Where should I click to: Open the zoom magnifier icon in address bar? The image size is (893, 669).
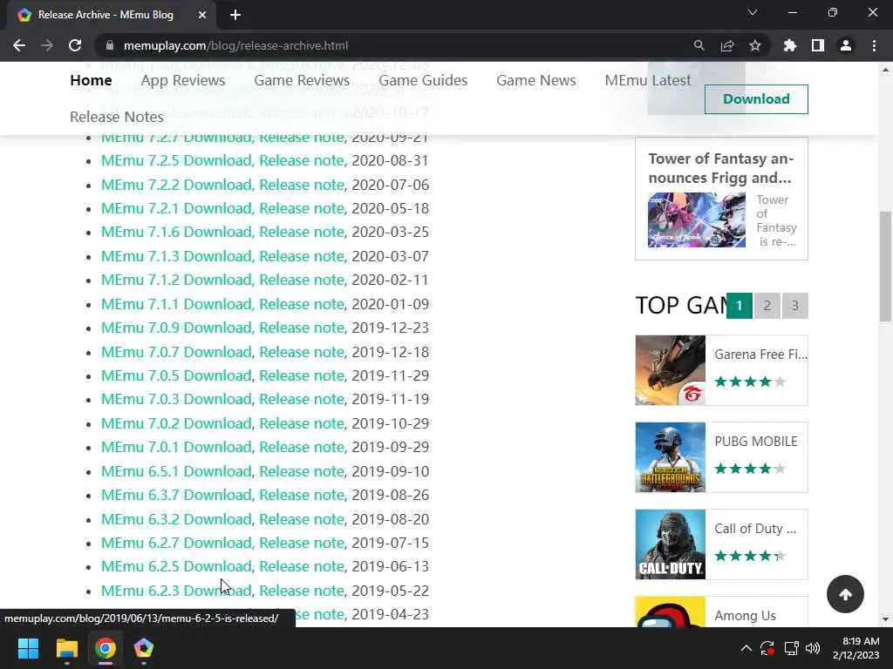[x=699, y=45]
